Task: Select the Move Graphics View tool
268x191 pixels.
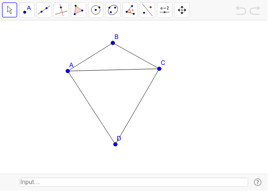Action: pos(182,10)
